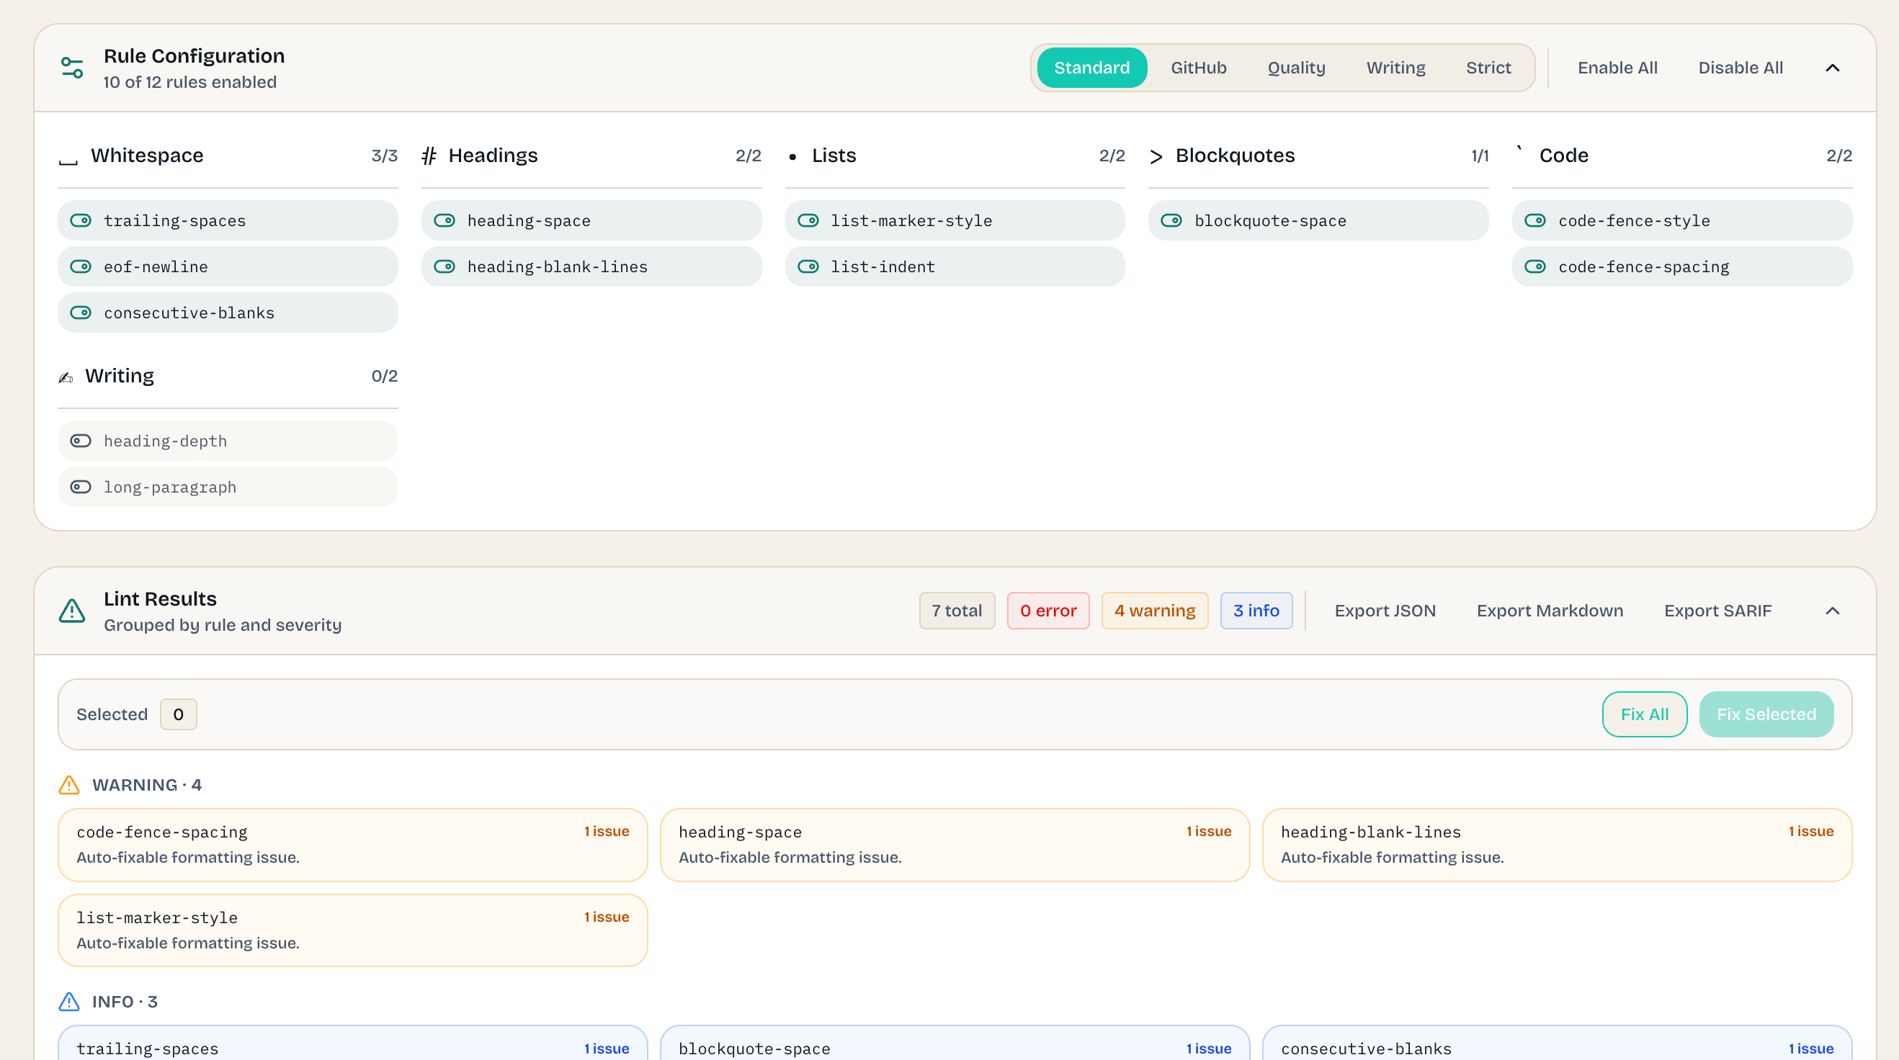Click the Rule Configuration settings icon
The height and width of the screenshot is (1060, 1899).
71,67
